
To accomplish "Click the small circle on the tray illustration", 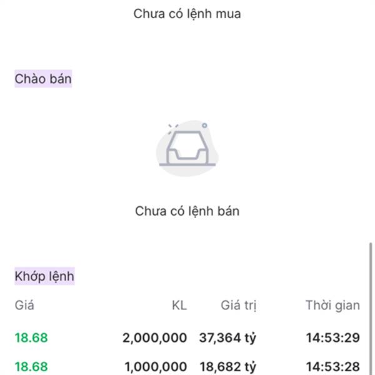I will pyautogui.click(x=204, y=126).
